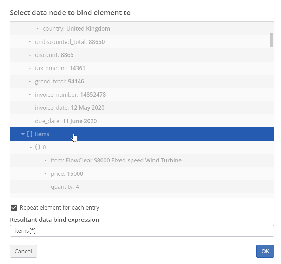281x264 pixels.
Task: Click the Resultant data bind expression field
Action: (x=142, y=231)
